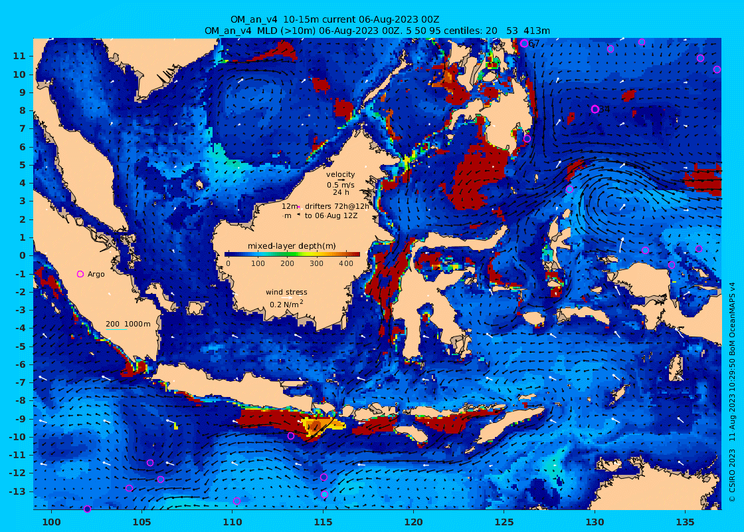This screenshot has width=744, height=532.
Task: Click the 'drifters 72h@12h' legend text
Action: coord(337,207)
